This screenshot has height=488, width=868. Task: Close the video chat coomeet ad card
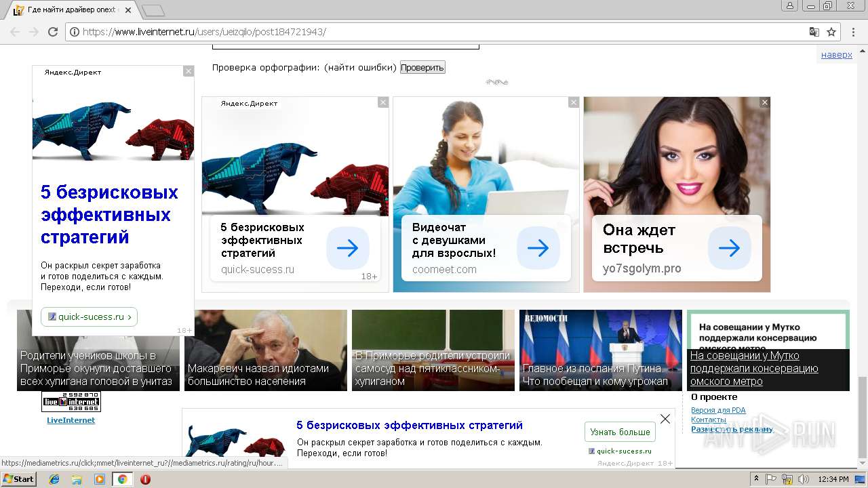pyautogui.click(x=574, y=102)
